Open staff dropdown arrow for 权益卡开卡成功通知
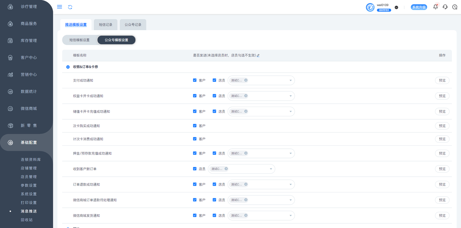The image size is (461, 228). point(291,96)
